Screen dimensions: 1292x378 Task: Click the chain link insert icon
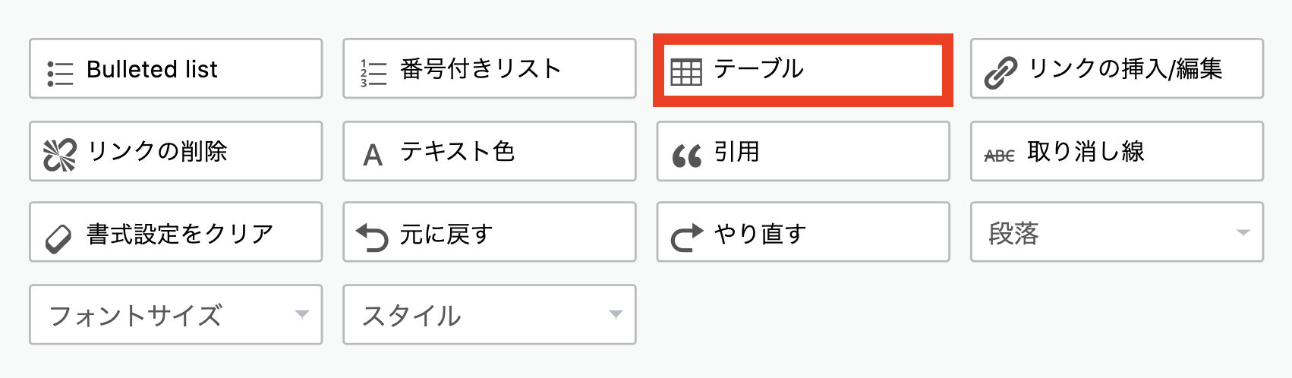tap(1001, 73)
